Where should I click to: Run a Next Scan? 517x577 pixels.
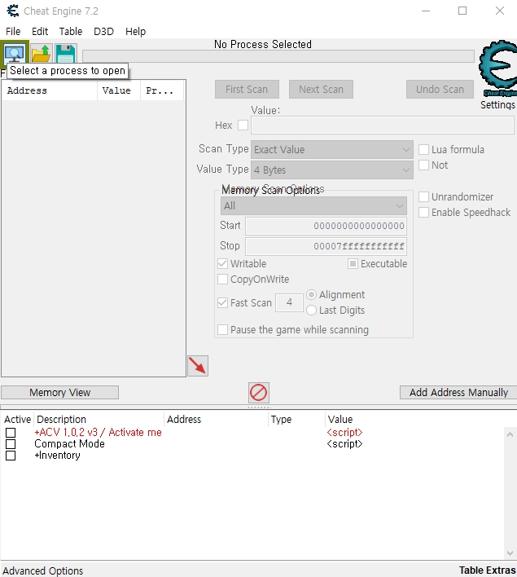pyautogui.click(x=321, y=90)
